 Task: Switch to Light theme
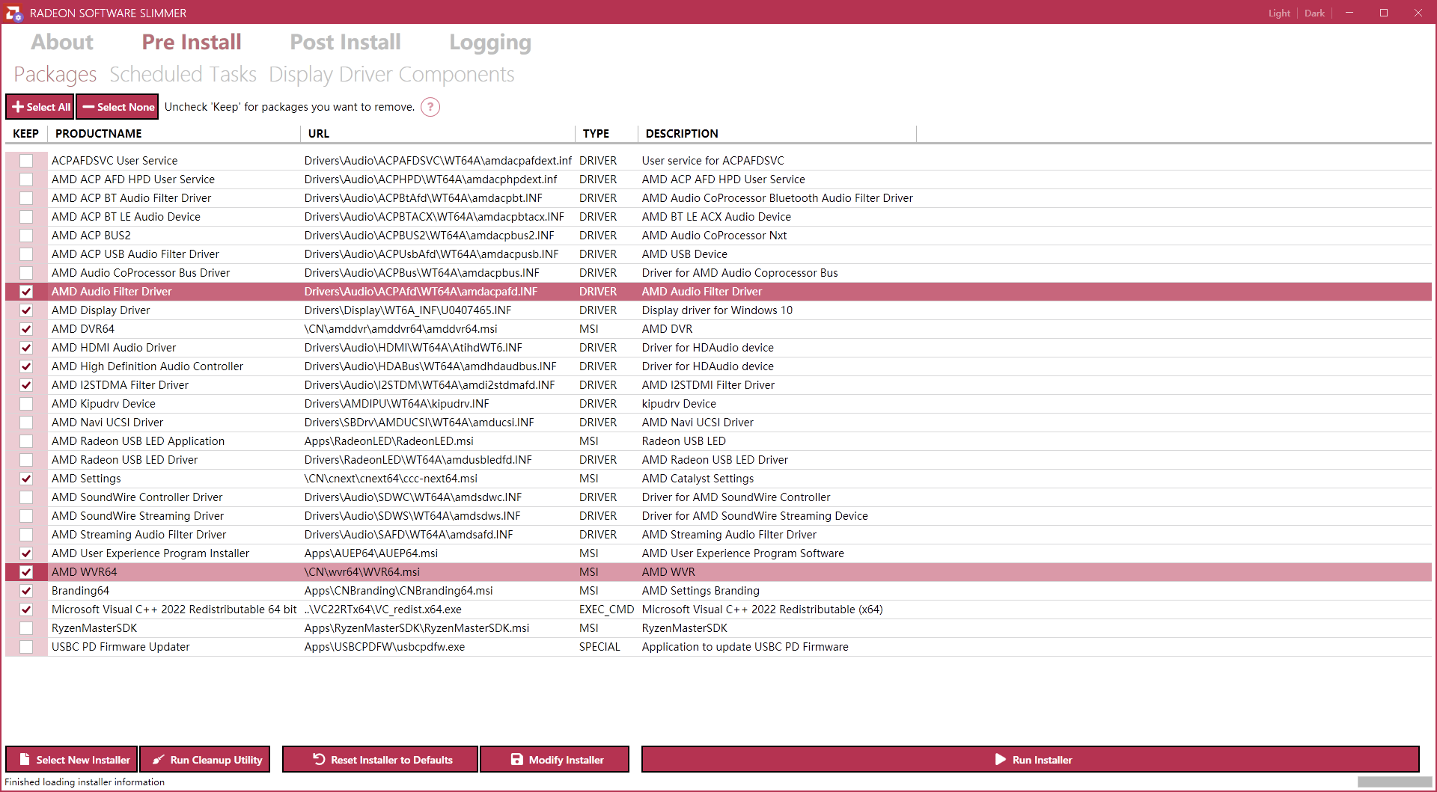1279,13
